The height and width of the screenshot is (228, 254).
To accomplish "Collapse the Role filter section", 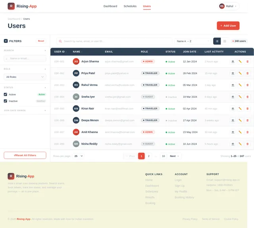I will [x=45, y=69].
